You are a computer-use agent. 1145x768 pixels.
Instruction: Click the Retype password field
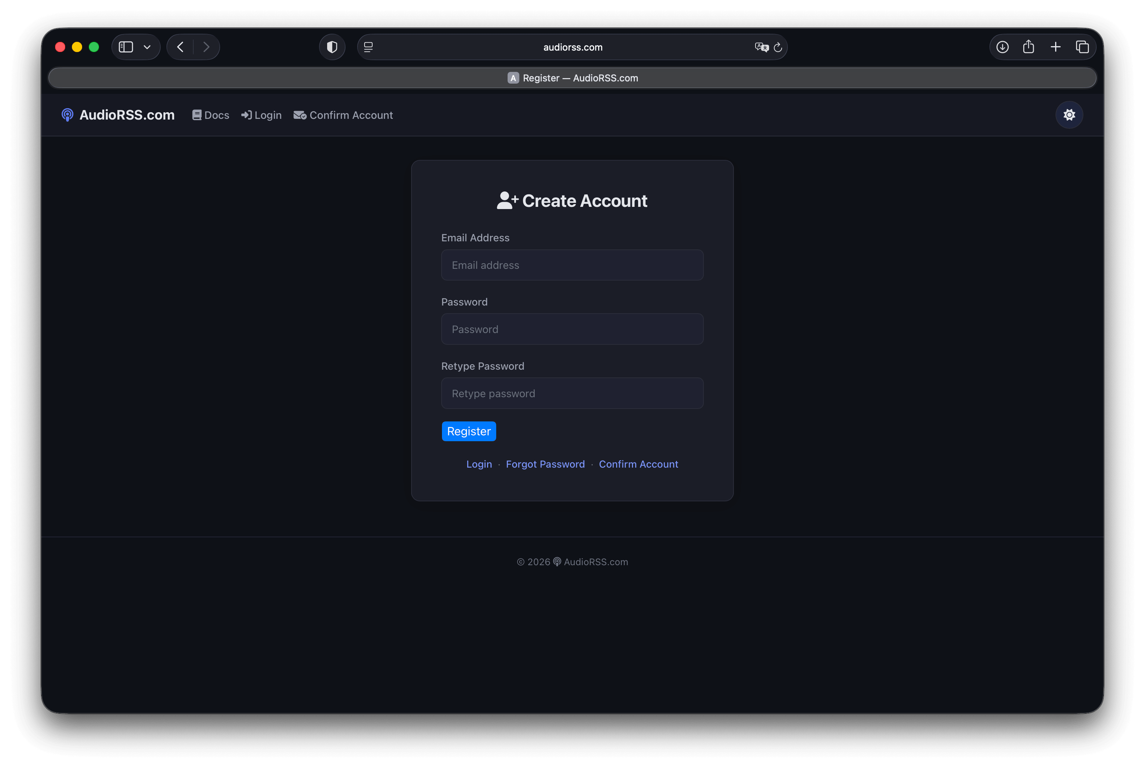click(x=572, y=393)
